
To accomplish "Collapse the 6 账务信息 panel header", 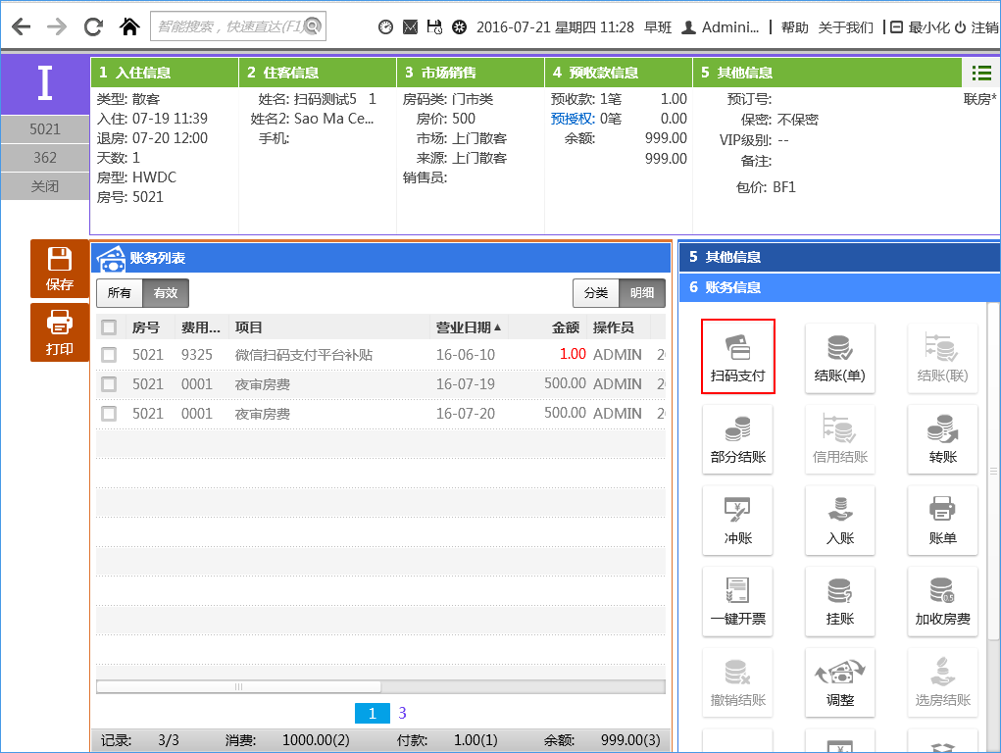I will (839, 287).
